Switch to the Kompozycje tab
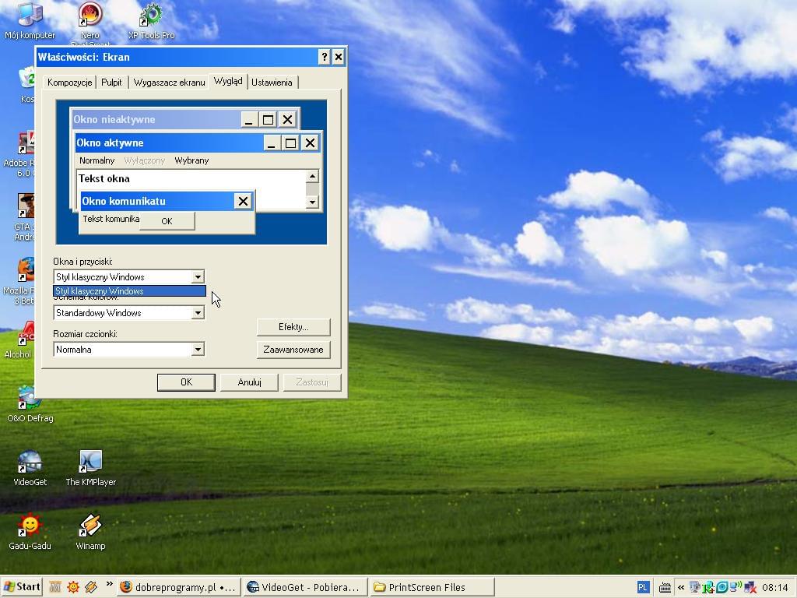 [x=69, y=83]
